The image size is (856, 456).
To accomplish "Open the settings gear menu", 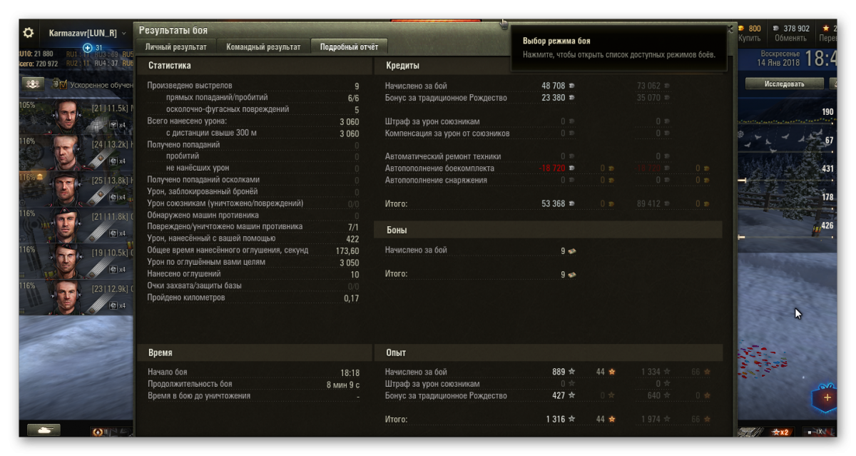I will [x=29, y=33].
